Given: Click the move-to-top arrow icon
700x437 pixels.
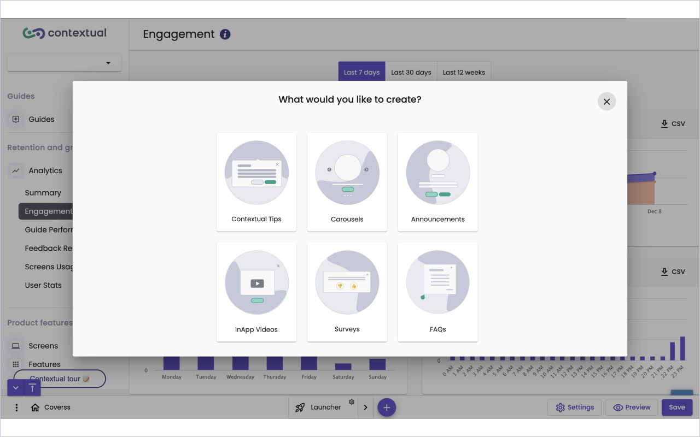Looking at the screenshot, I should coord(32,388).
